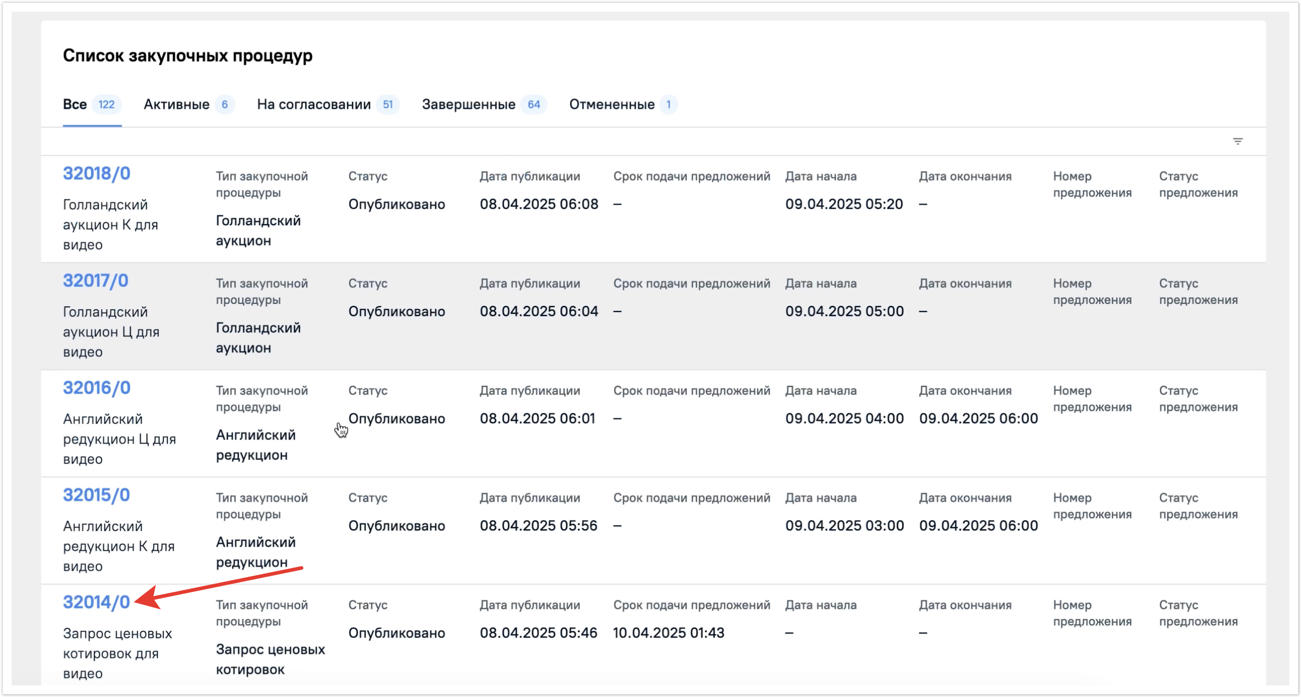
Task: Switch to the На согласовании tab
Action: tap(314, 104)
